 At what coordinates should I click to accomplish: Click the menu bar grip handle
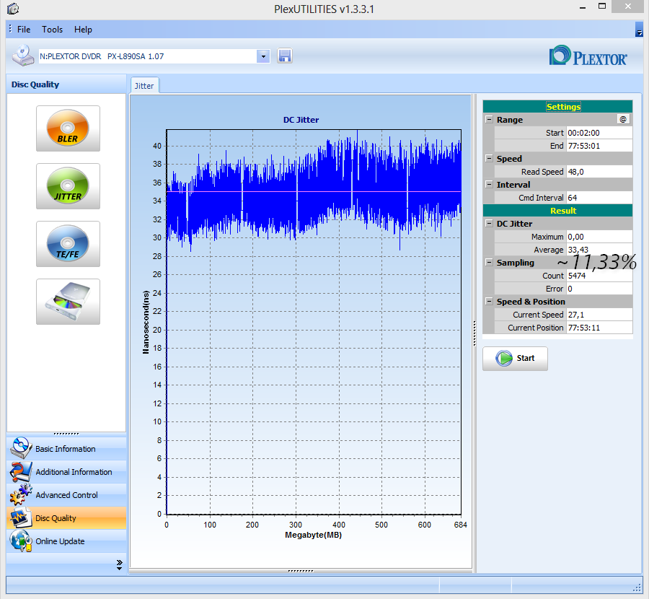point(10,29)
